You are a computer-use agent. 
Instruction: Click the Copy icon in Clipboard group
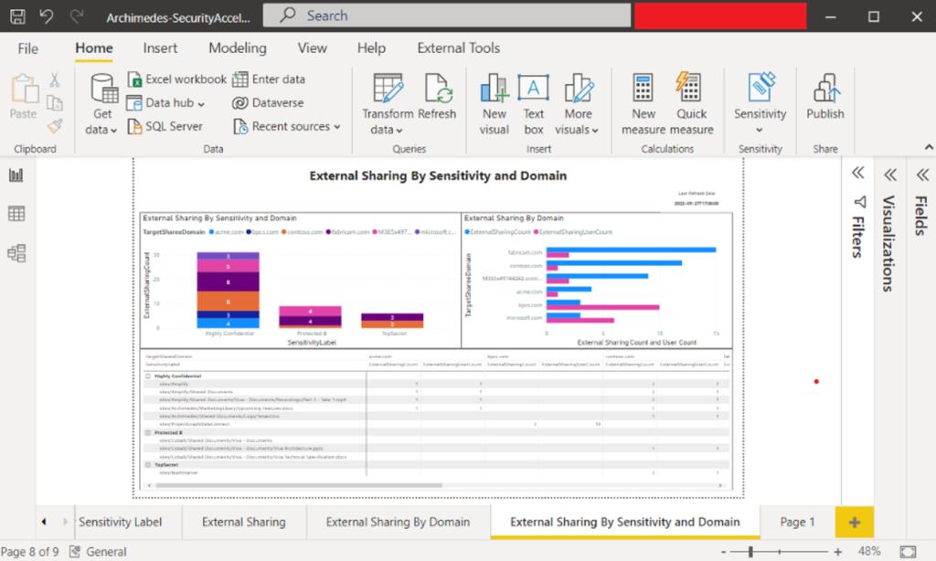(55, 102)
